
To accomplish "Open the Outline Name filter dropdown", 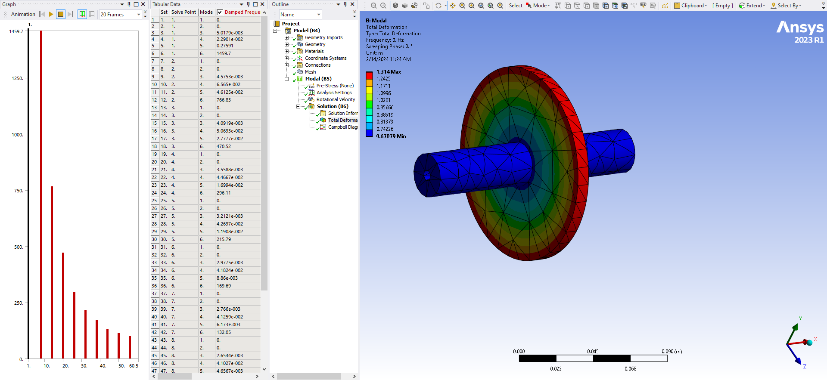I will tap(319, 15).
